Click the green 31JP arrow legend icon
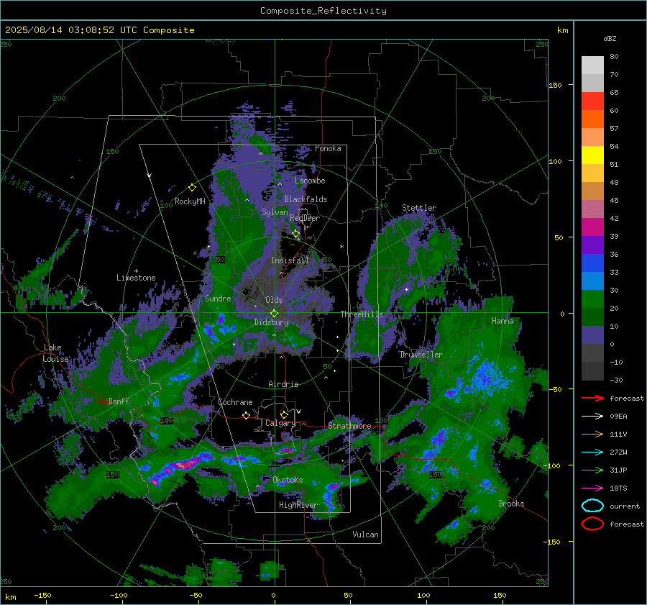 tap(592, 470)
